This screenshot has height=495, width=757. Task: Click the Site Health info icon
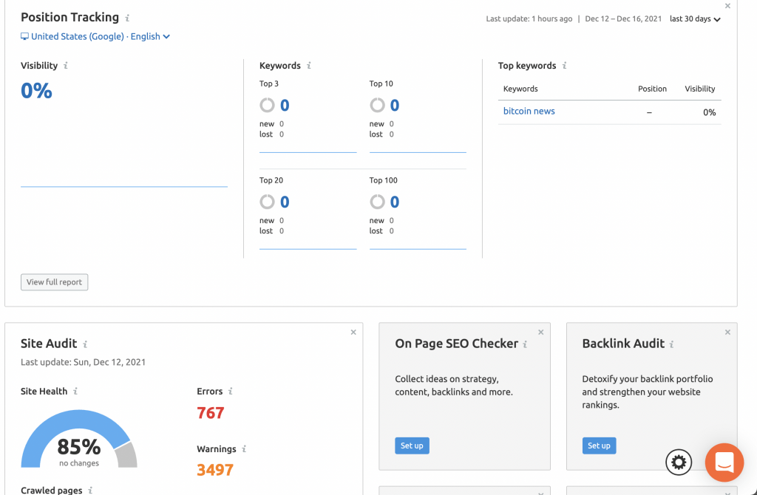click(x=75, y=392)
